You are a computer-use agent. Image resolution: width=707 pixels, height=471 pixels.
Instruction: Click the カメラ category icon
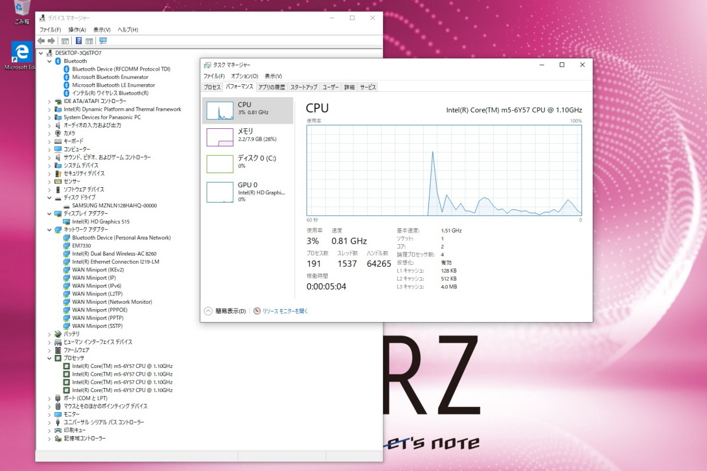58,133
